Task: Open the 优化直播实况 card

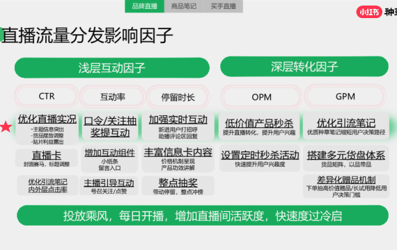Action: click(x=47, y=129)
